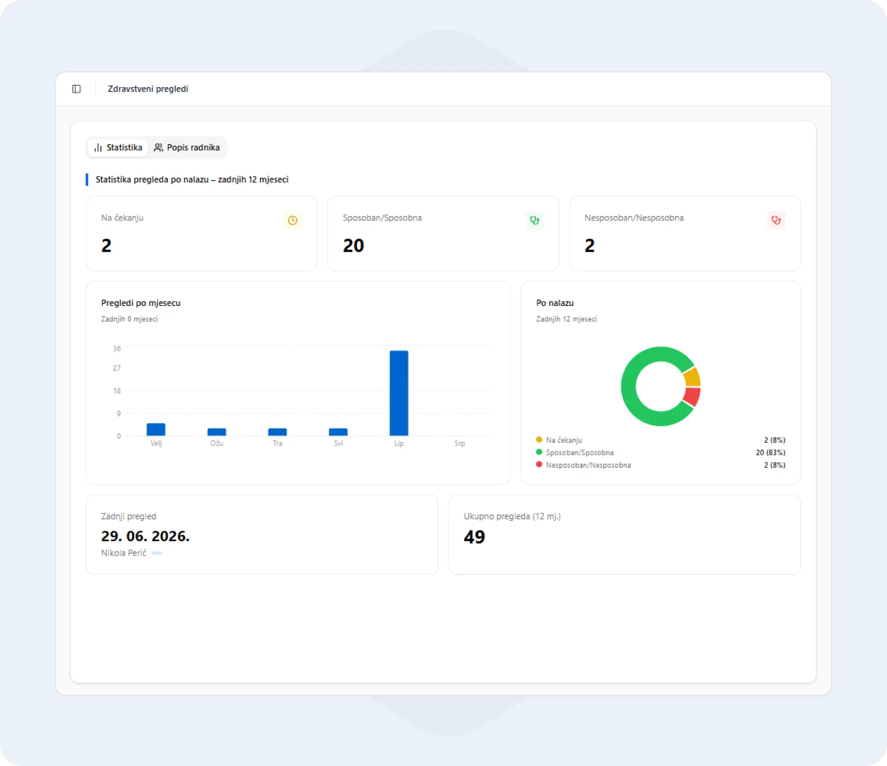Image resolution: width=887 pixels, height=766 pixels.
Task: Select the Svi bar in monthly chart
Action: [x=338, y=432]
